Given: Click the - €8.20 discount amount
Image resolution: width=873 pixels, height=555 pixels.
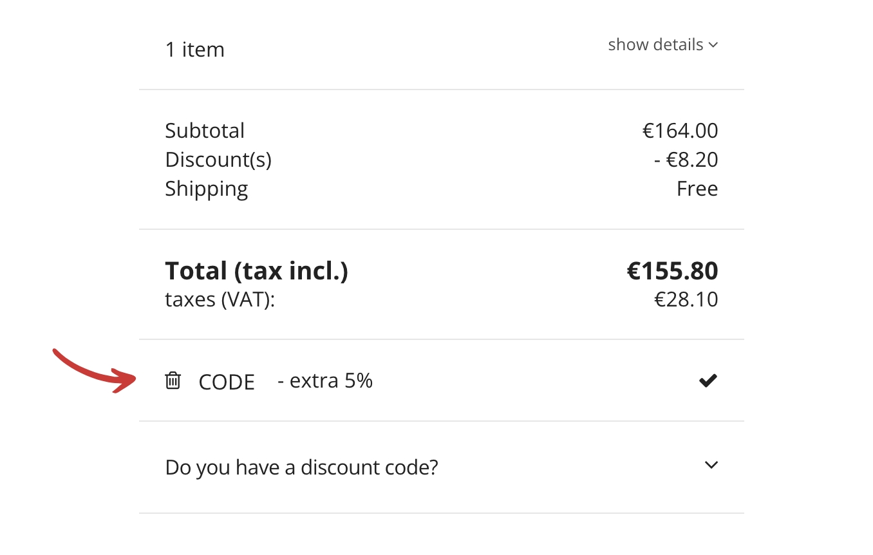Looking at the screenshot, I should pyautogui.click(x=686, y=160).
